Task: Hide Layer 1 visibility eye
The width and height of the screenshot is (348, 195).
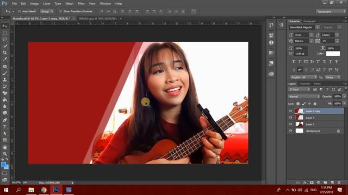Action: (290, 124)
